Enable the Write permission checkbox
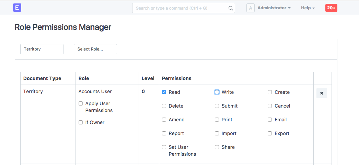Image resolution: width=359 pixels, height=165 pixels. [217, 92]
